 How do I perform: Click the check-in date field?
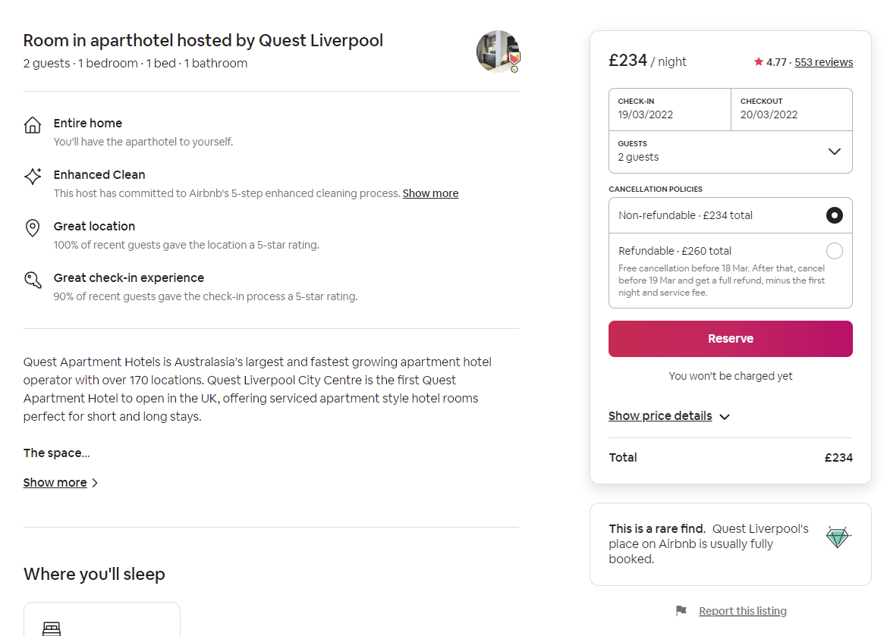pos(670,109)
